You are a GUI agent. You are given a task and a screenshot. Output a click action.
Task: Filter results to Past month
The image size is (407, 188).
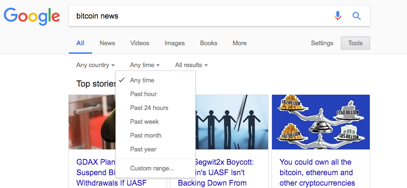coord(156,136)
